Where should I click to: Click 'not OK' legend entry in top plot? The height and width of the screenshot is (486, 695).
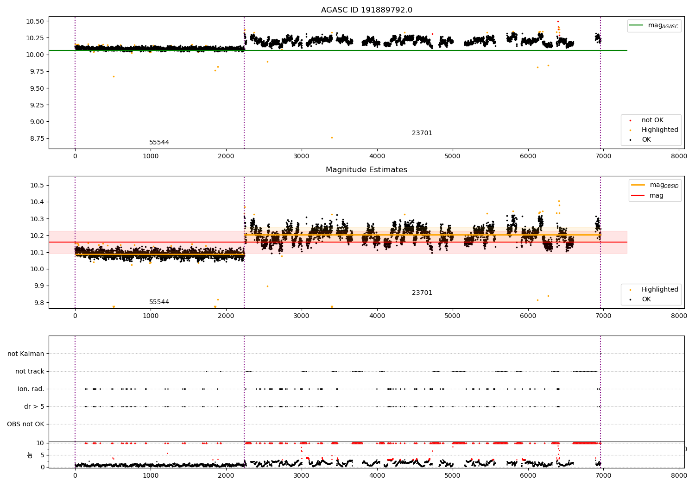[x=652, y=120]
